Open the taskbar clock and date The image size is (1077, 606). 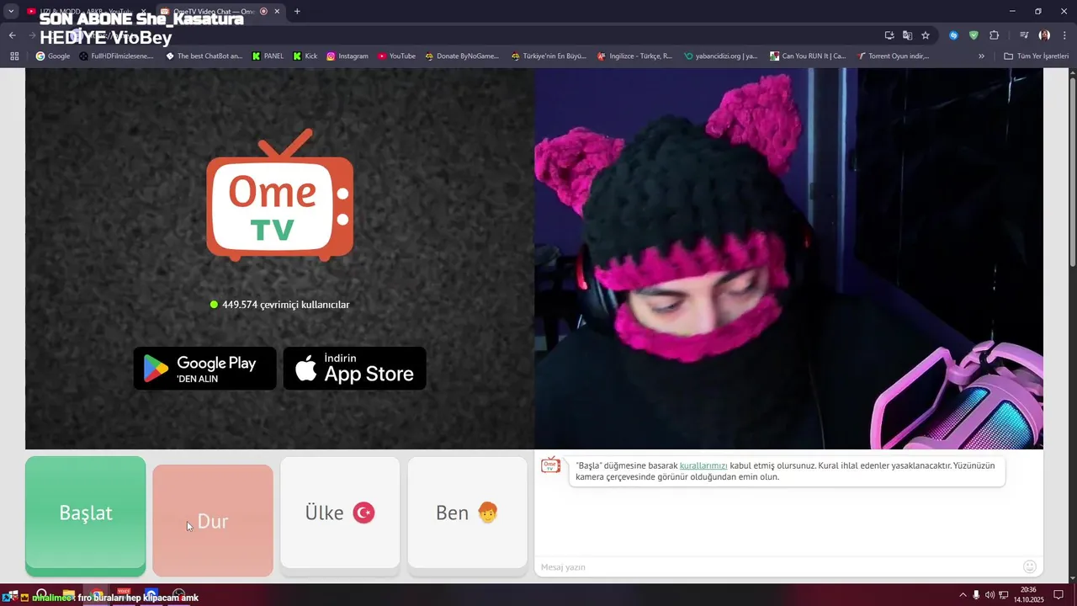(1031, 595)
